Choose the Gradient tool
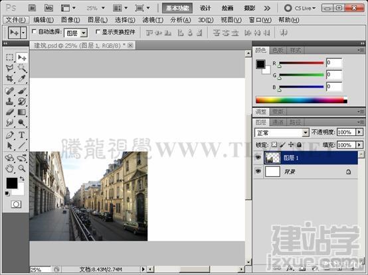Viewport: 368px width, 275px height. [x=22, y=112]
